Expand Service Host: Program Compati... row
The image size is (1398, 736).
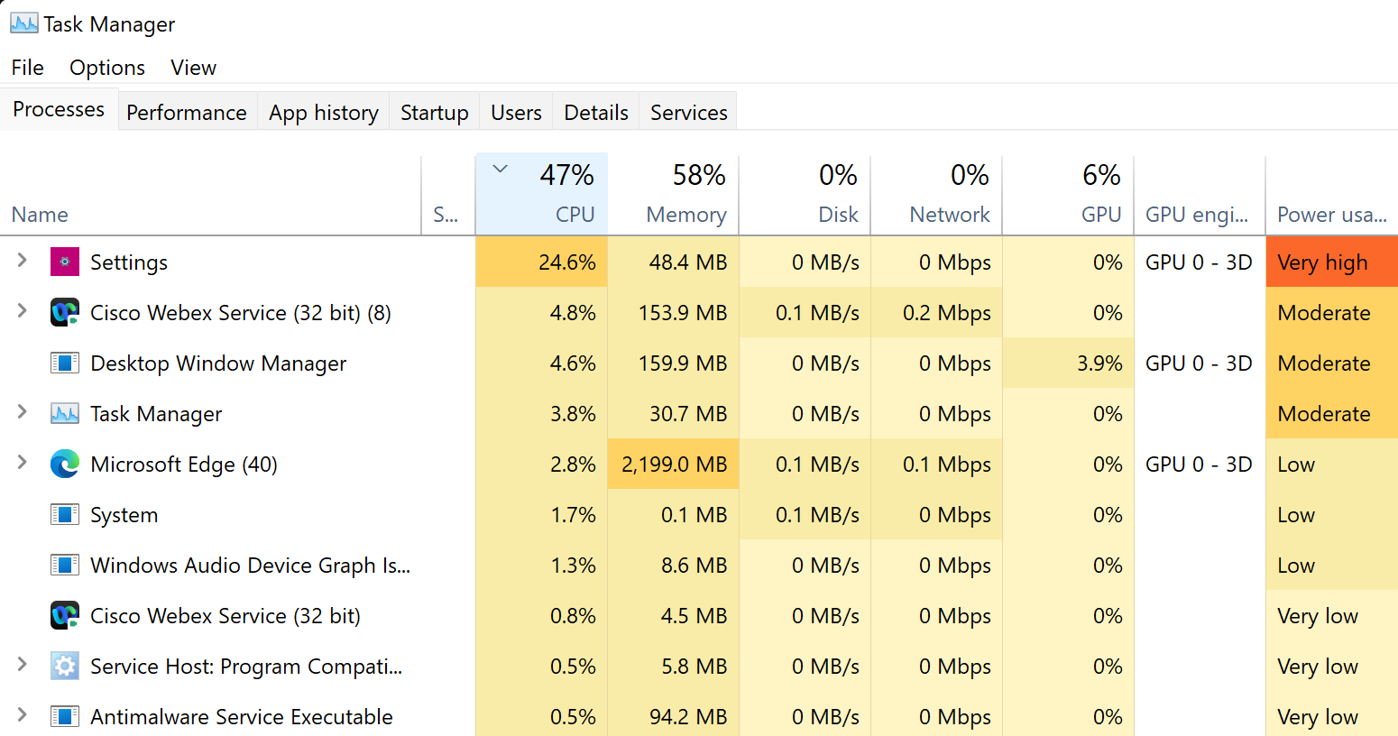click(23, 666)
